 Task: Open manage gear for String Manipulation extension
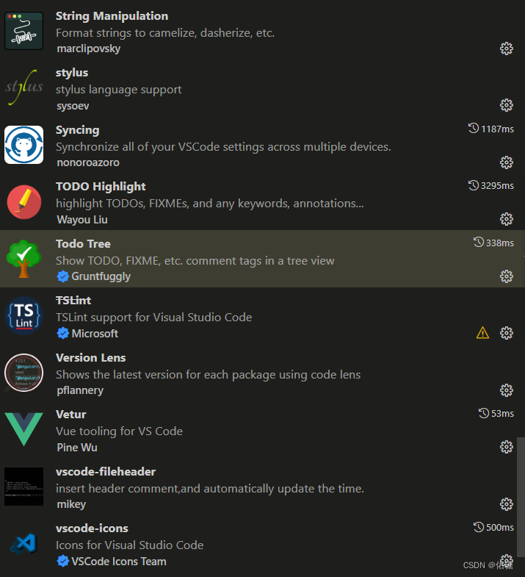(506, 49)
